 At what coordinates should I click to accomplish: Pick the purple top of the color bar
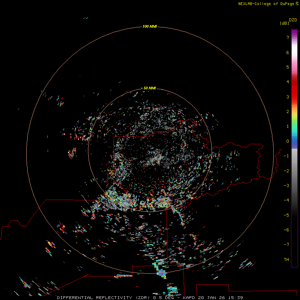294,33
